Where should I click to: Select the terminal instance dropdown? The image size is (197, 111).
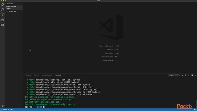[174, 75]
